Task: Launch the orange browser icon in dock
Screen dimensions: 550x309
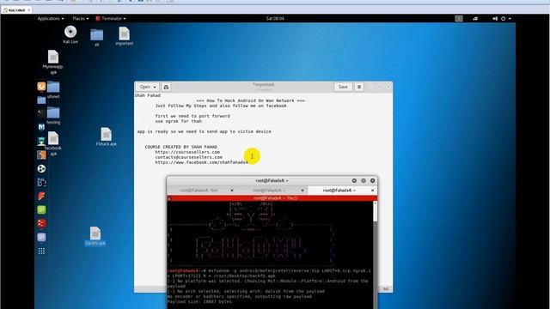Action: click(41, 86)
